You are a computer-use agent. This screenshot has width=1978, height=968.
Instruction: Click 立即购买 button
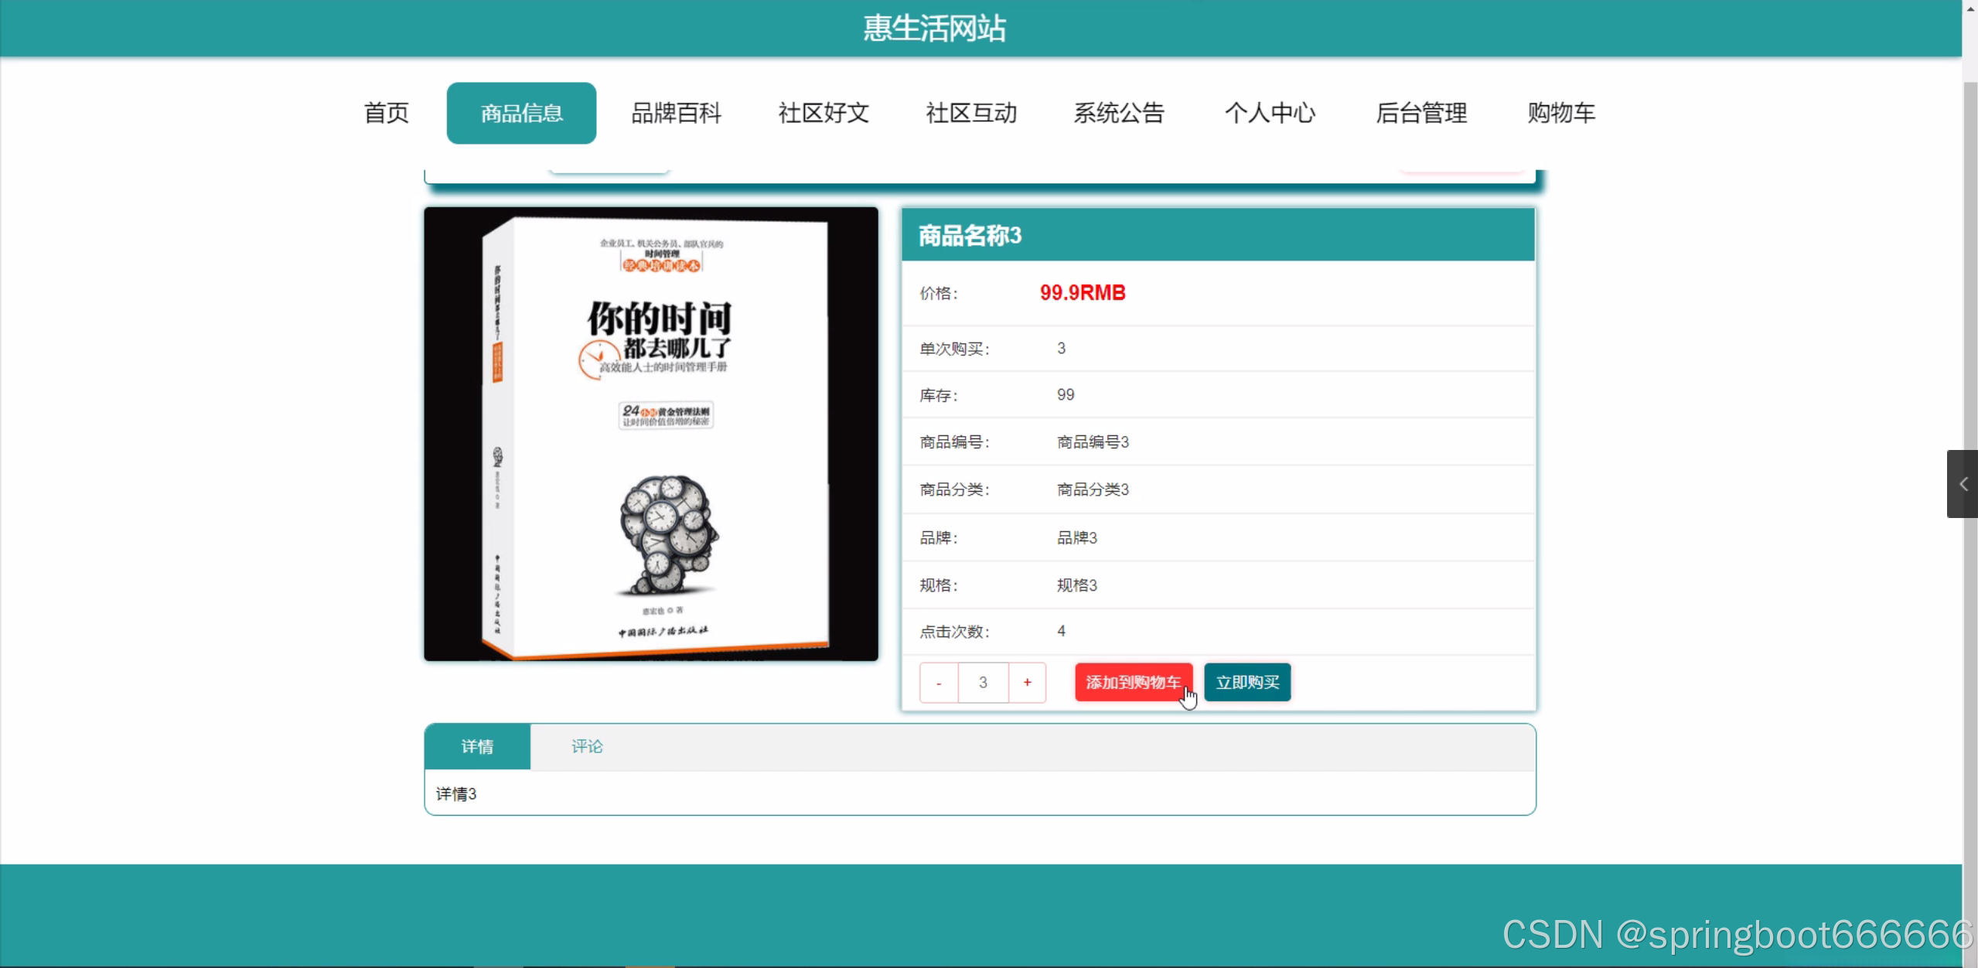point(1246,683)
